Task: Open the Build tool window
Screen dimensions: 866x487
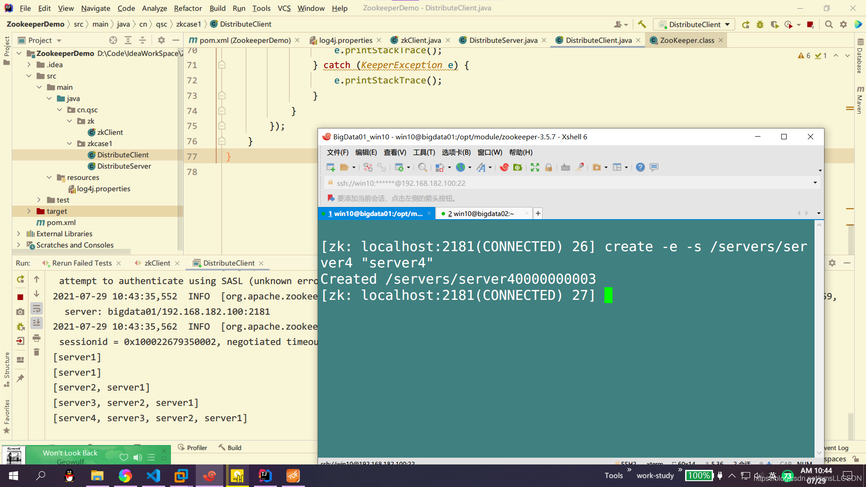Action: (230, 447)
